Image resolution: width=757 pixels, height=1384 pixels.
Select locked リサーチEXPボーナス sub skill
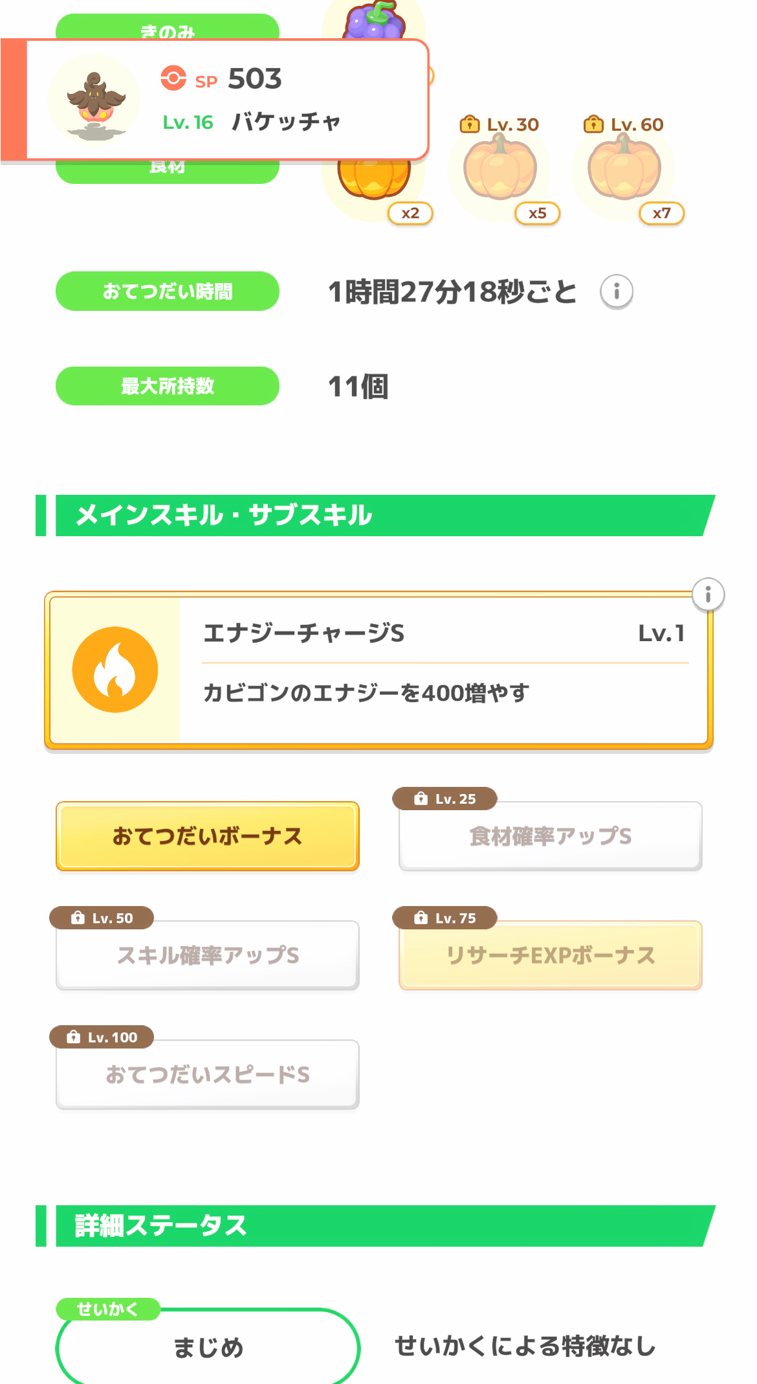click(550, 955)
